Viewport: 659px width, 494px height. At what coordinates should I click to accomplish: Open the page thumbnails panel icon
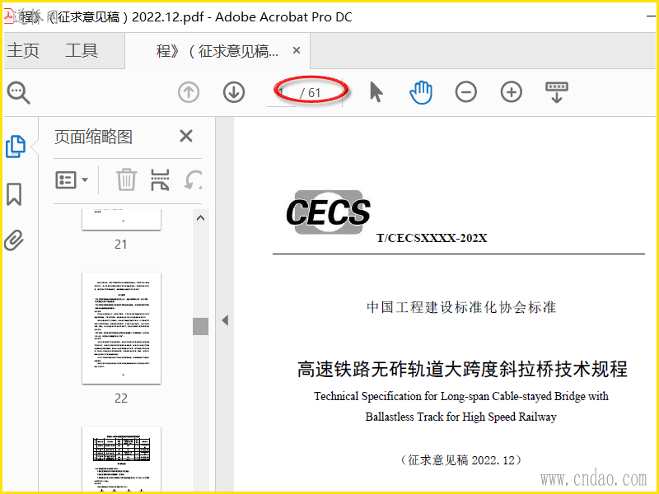tap(16, 147)
